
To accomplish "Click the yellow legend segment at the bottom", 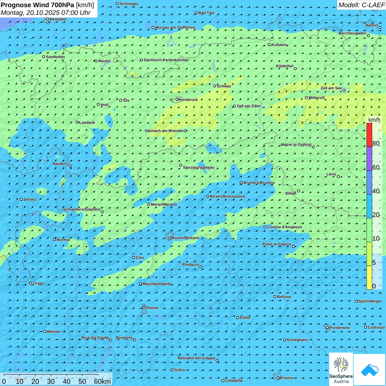I will click(369, 277).
